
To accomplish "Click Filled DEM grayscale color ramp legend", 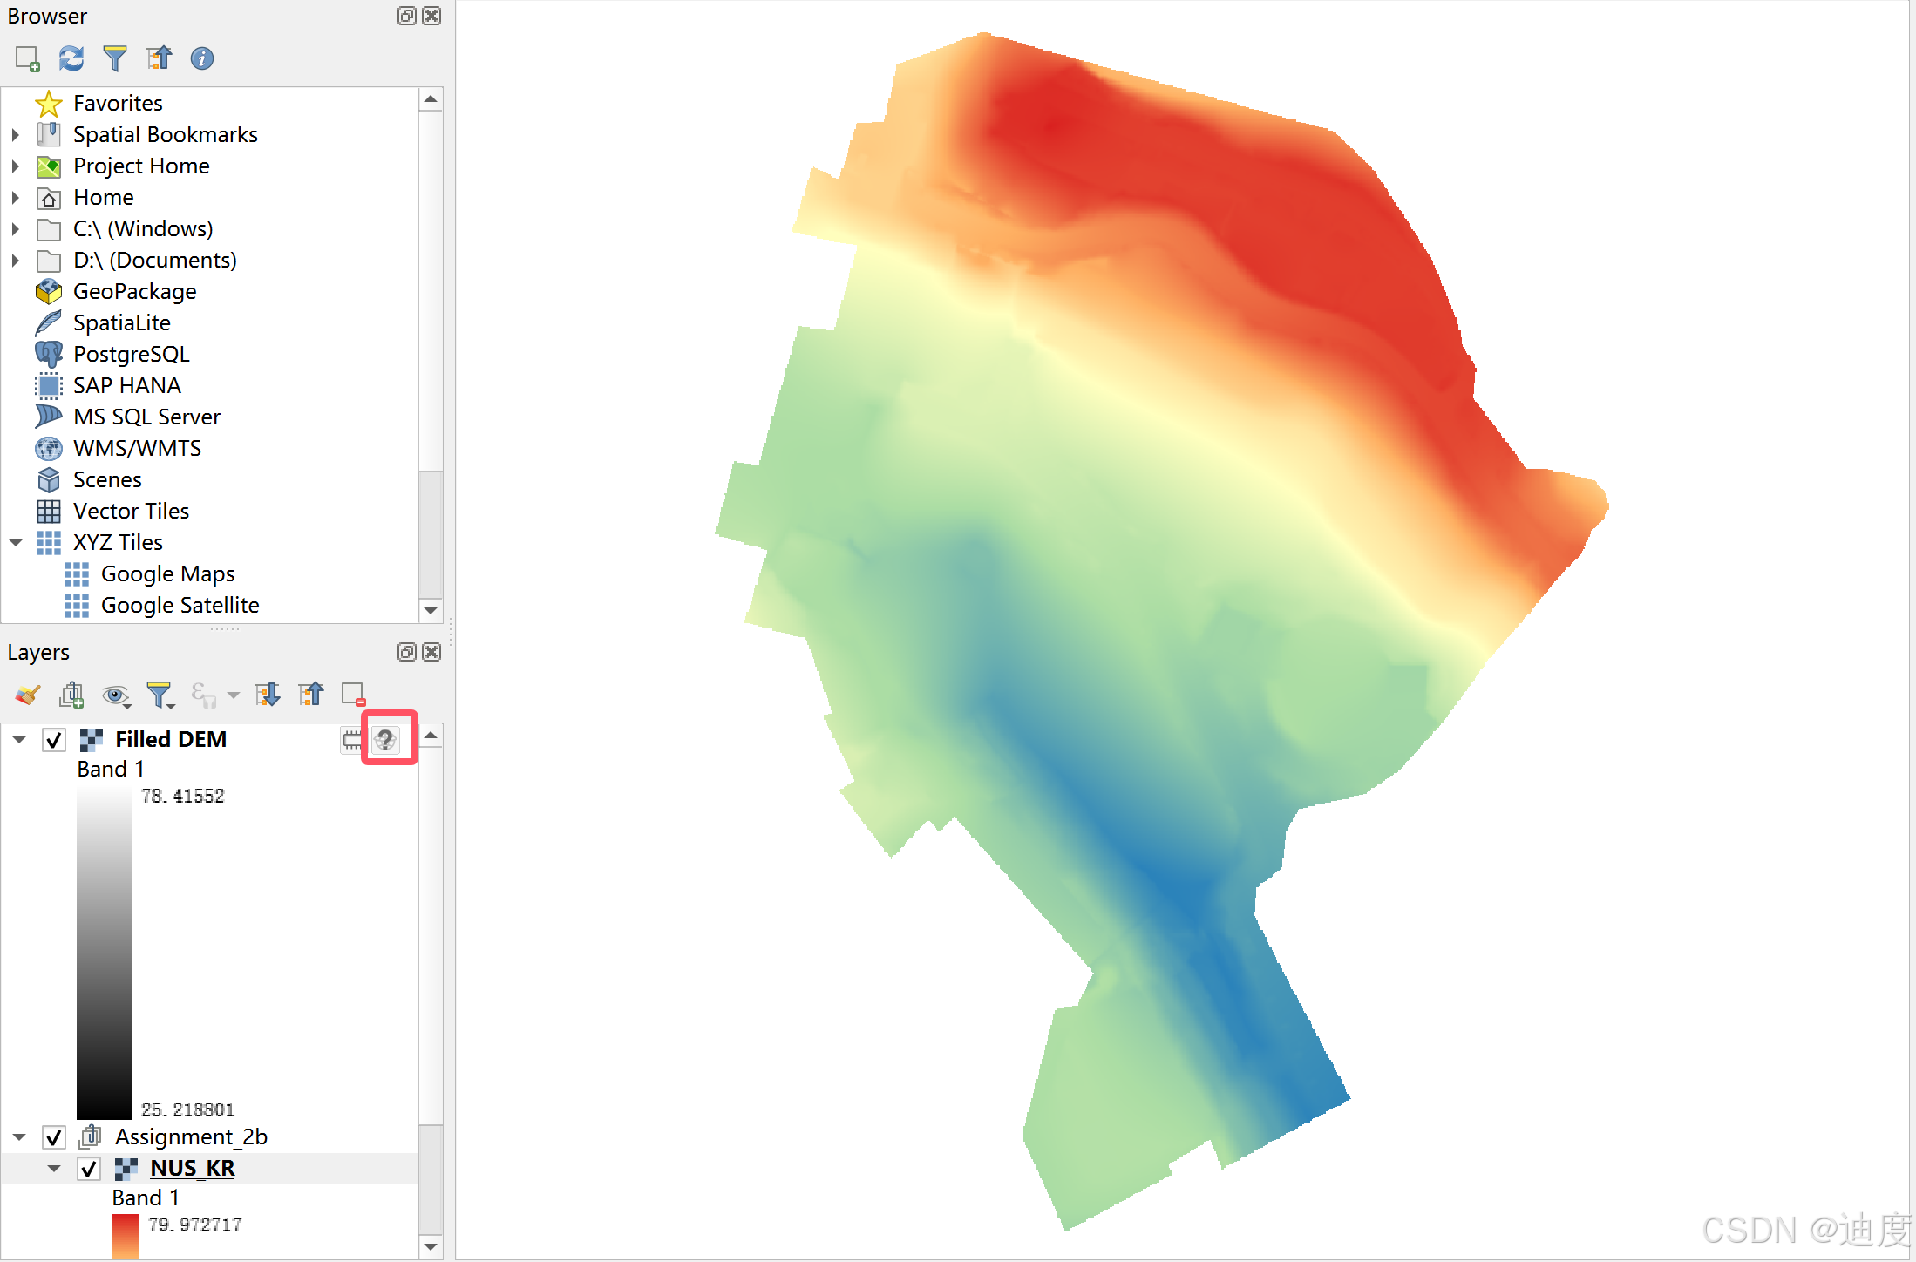I will point(104,953).
